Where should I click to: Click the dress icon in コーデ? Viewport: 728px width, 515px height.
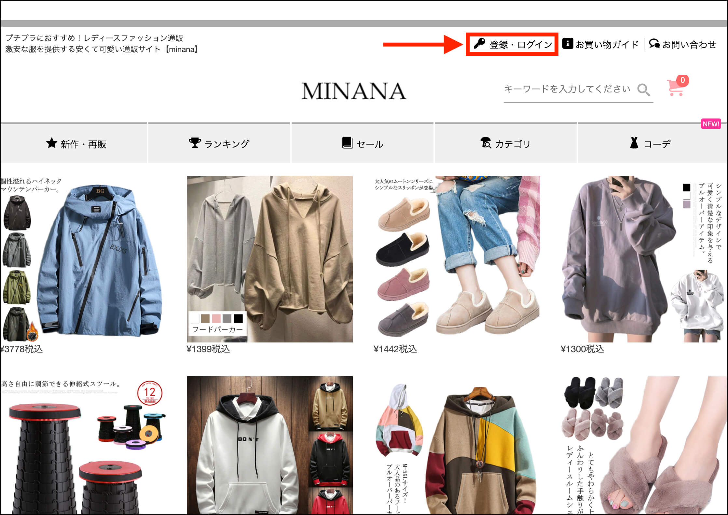coord(634,143)
